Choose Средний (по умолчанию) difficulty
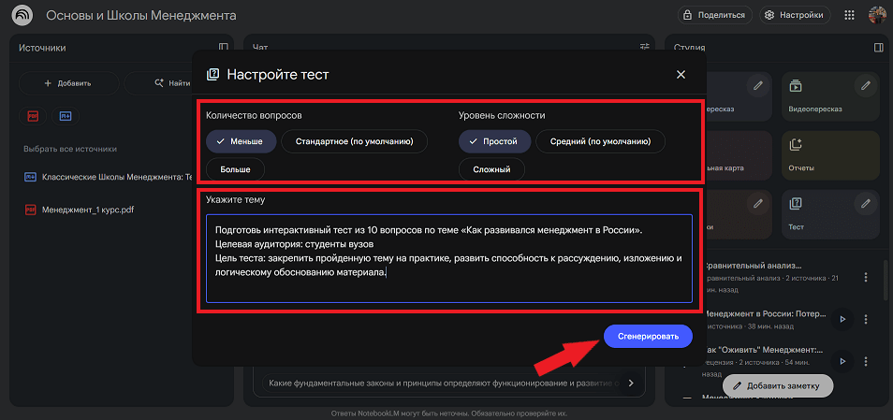 [600, 141]
